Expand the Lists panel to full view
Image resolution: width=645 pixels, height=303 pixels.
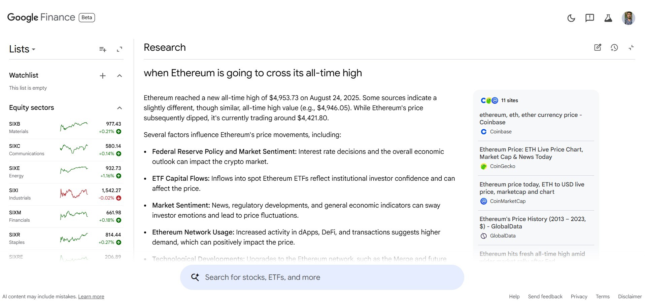point(120,49)
